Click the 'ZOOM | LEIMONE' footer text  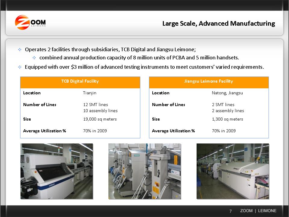tap(258, 211)
